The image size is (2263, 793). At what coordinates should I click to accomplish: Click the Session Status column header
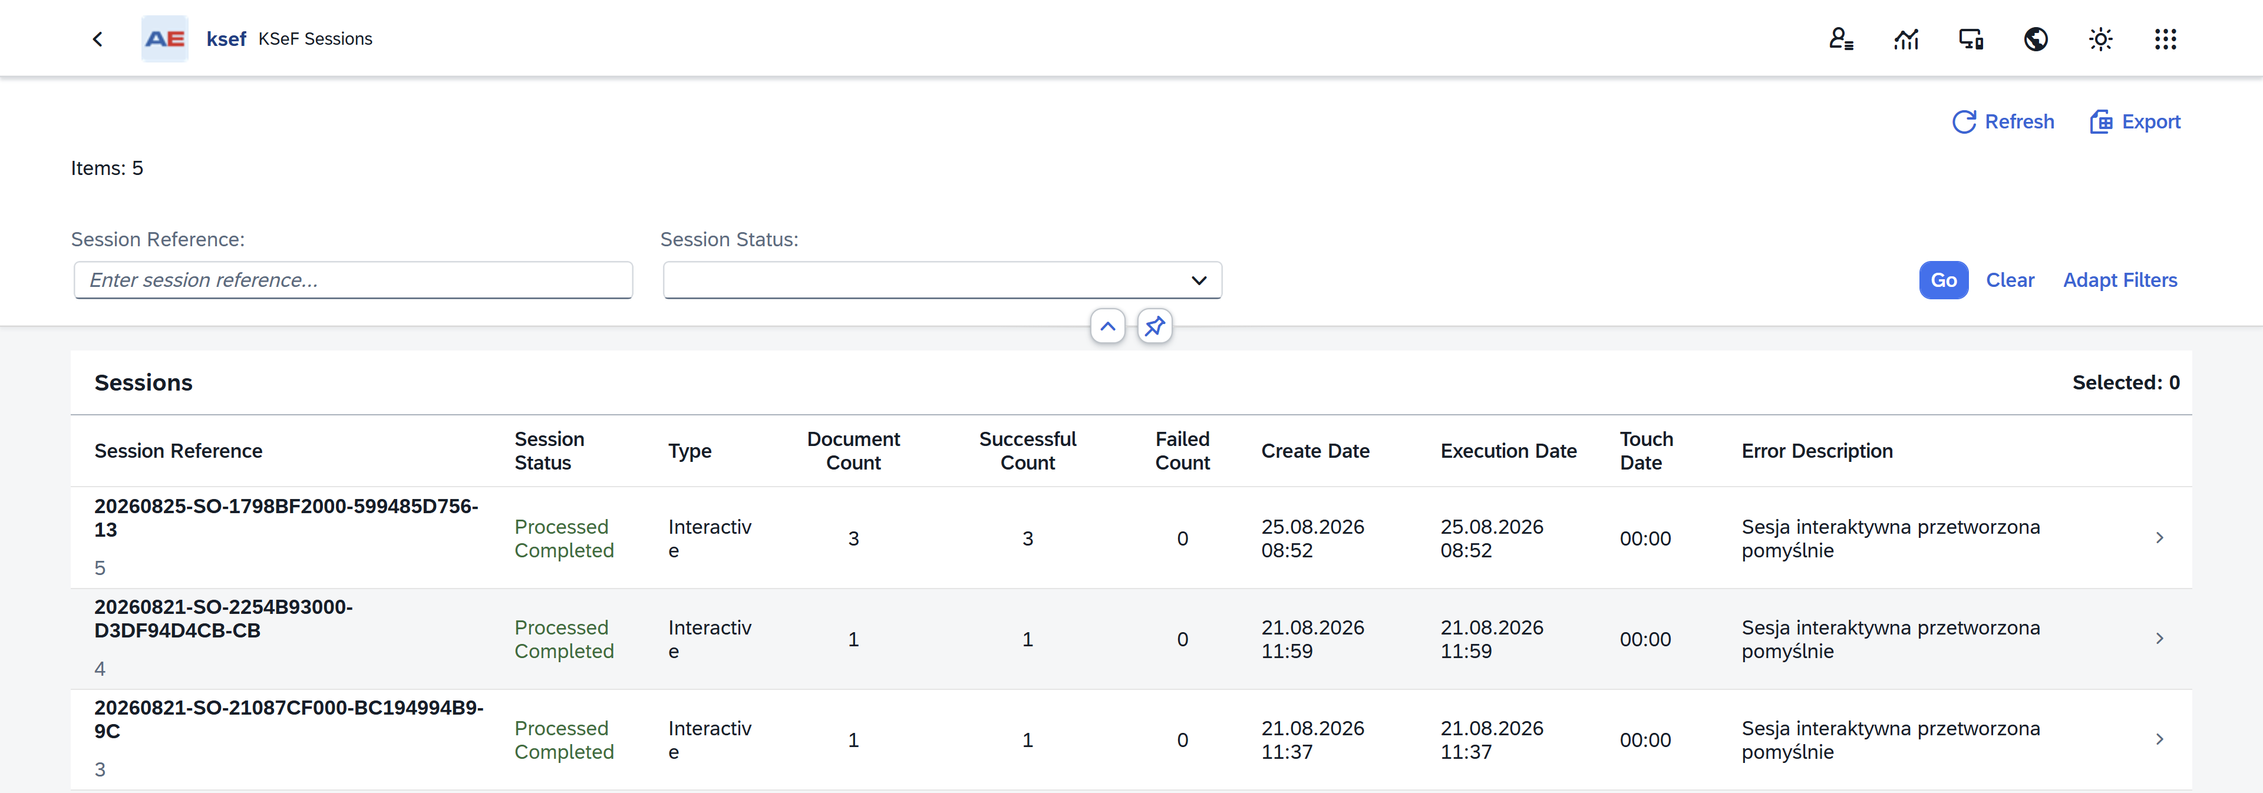click(549, 451)
